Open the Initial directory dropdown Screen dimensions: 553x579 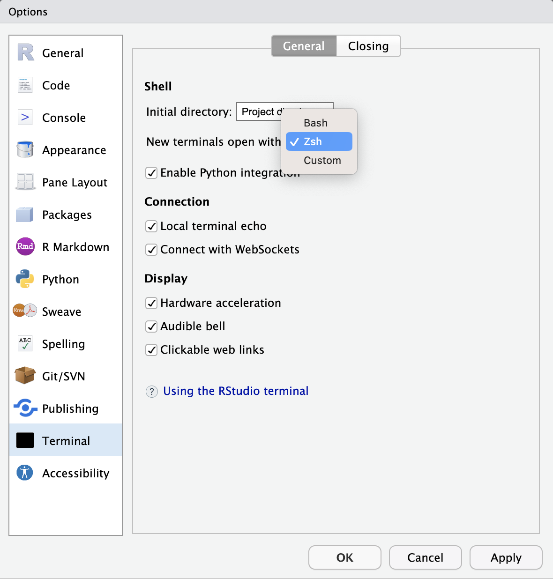click(284, 111)
